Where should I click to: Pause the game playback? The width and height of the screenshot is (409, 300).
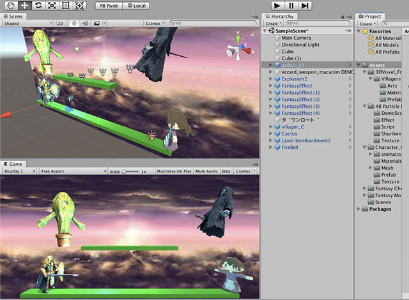click(291, 6)
